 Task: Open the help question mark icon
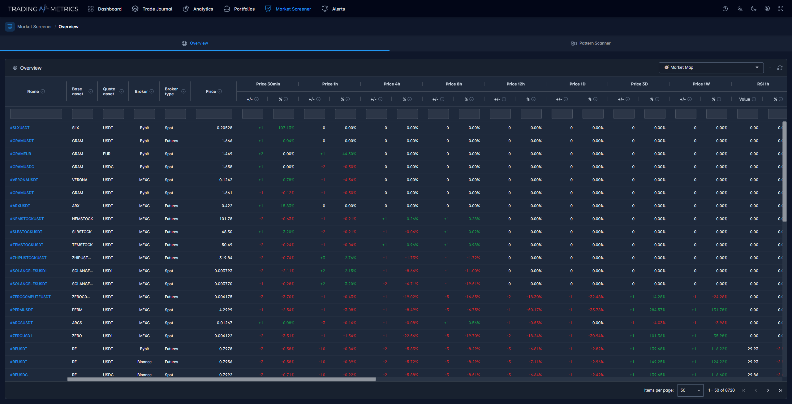[x=725, y=9]
